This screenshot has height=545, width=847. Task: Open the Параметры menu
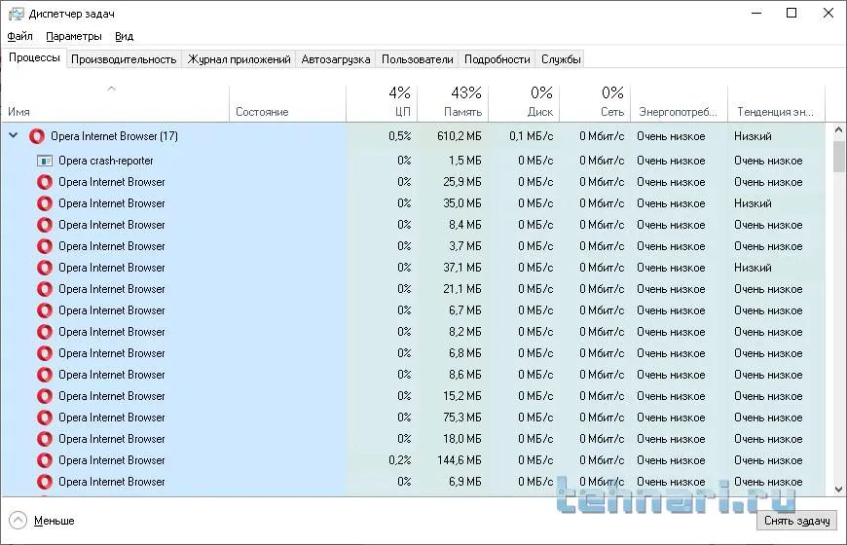tap(73, 36)
